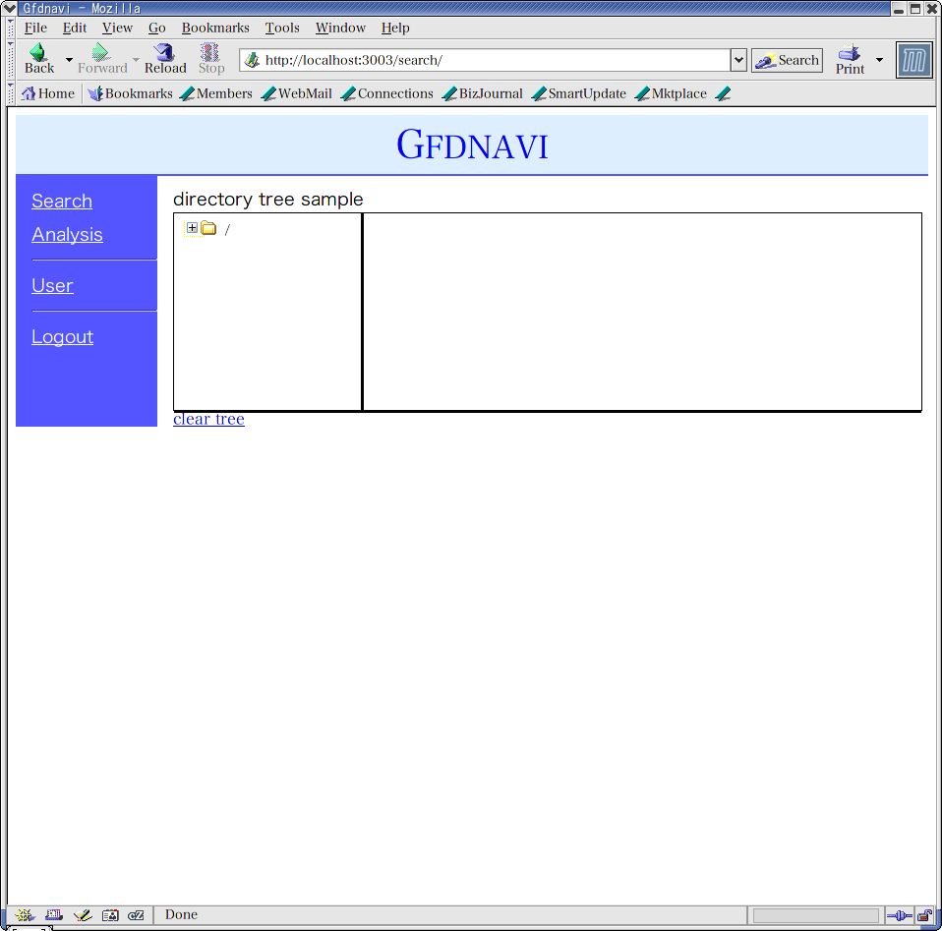
Task: Open the Forward button history dropdown
Action: pos(136,59)
